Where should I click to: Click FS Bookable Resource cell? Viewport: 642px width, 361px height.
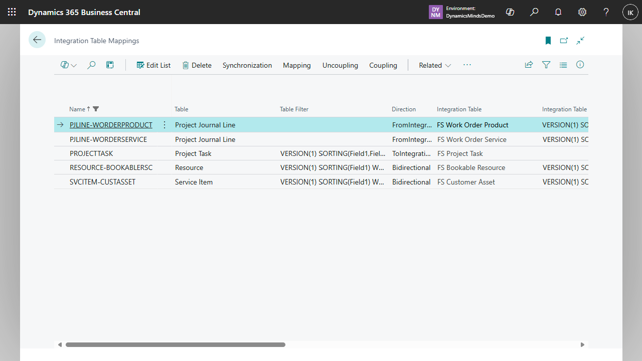point(471,167)
